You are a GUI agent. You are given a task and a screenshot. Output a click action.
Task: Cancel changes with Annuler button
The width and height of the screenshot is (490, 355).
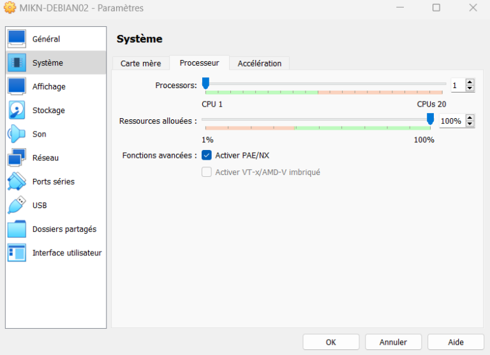click(x=393, y=342)
